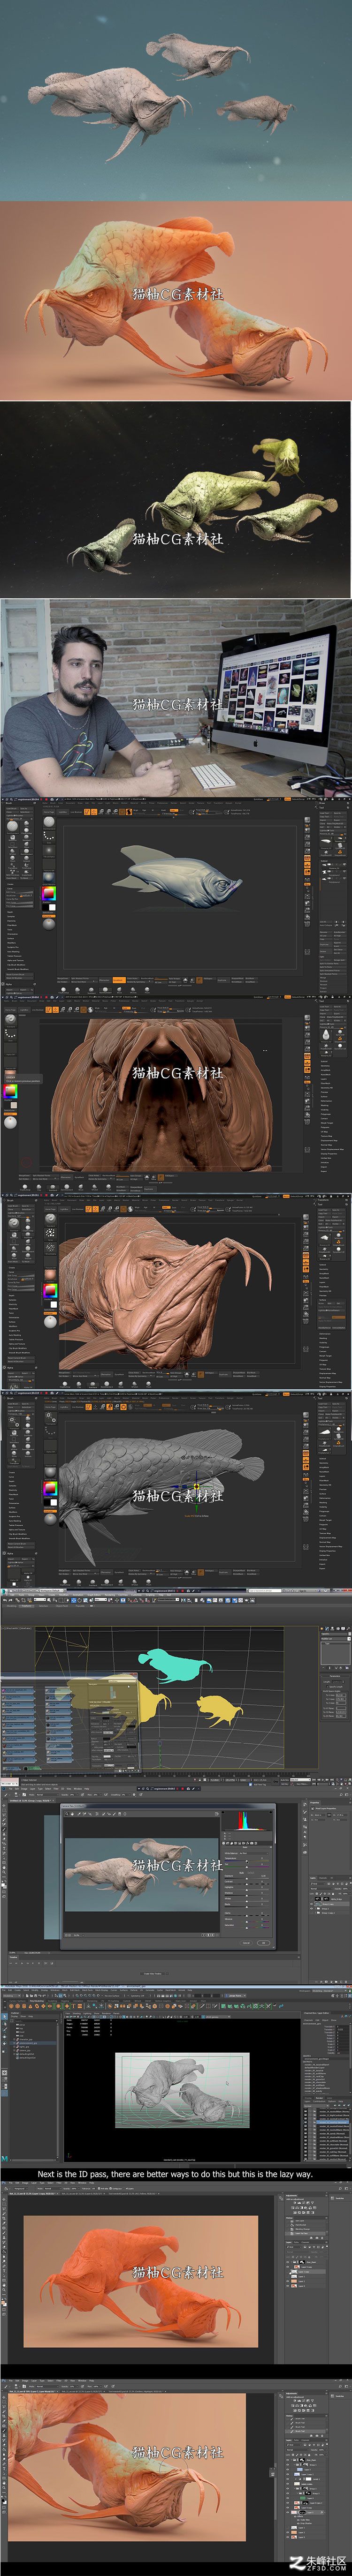
Task: Open the orange and green two-fish render
Action: (176, 300)
